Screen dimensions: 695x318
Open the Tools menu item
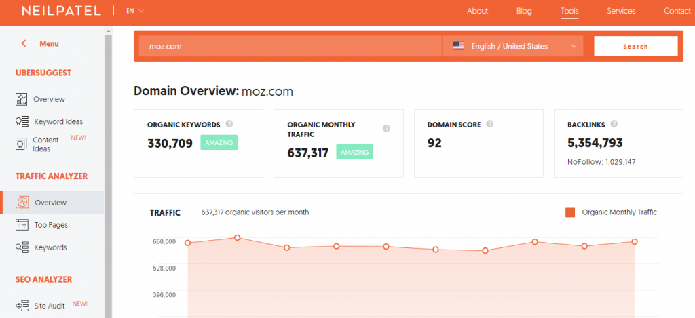(569, 11)
